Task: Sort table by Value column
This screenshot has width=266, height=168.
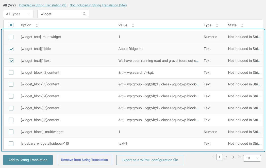Action: pos(133,25)
